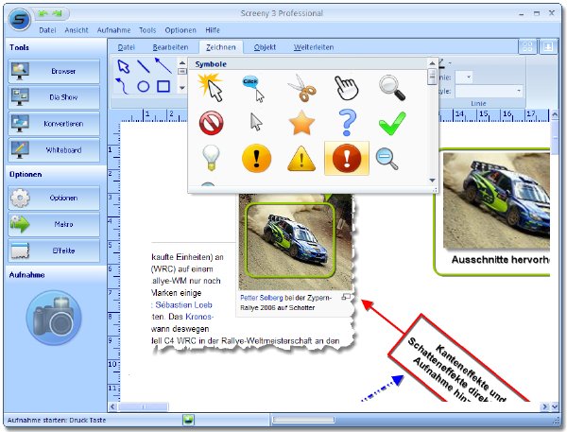Insert the yellow warning triangle symbol
Image resolution: width=567 pixels, height=432 pixels.
point(301,159)
